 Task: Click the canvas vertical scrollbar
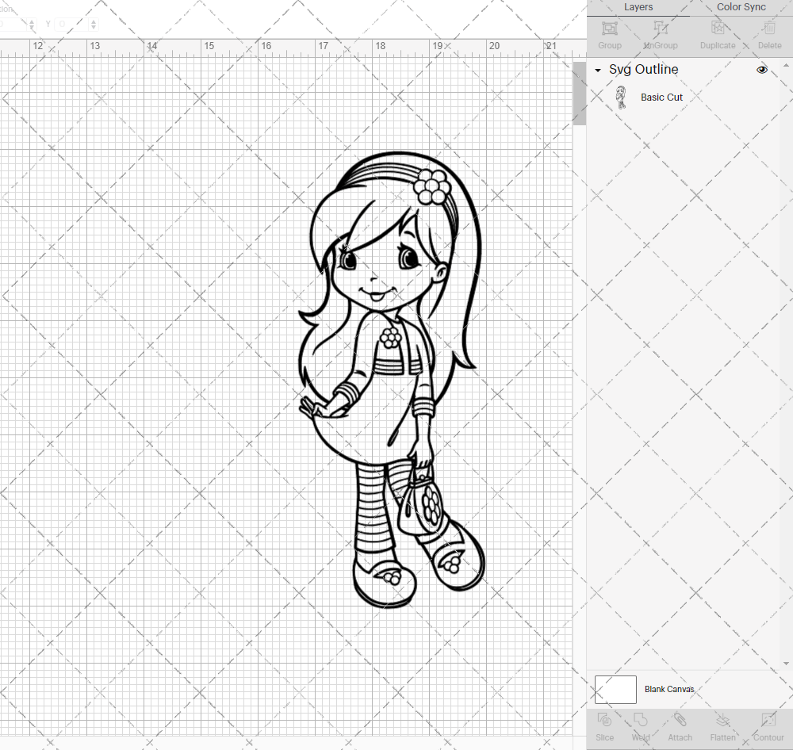pyautogui.click(x=578, y=93)
